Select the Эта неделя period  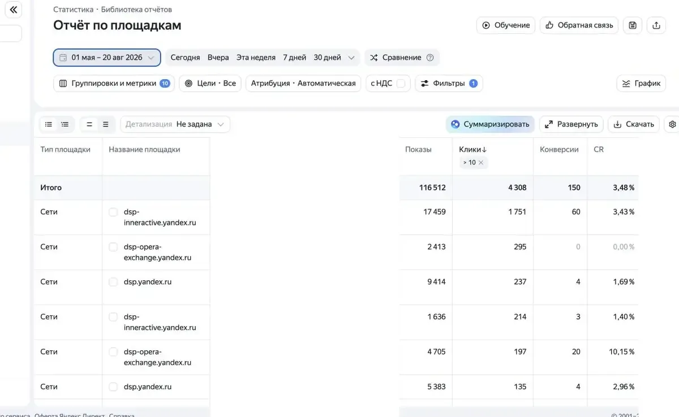(256, 58)
